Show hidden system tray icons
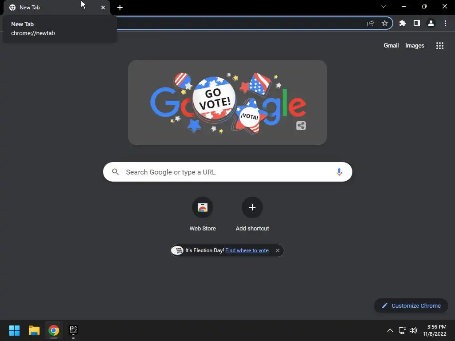Viewport: 455px width, 341px height. click(390, 330)
